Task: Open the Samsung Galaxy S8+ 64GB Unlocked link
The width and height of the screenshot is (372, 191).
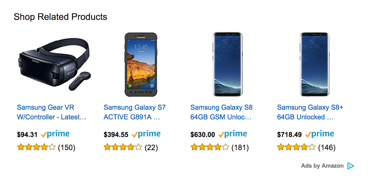Action: pos(310,112)
